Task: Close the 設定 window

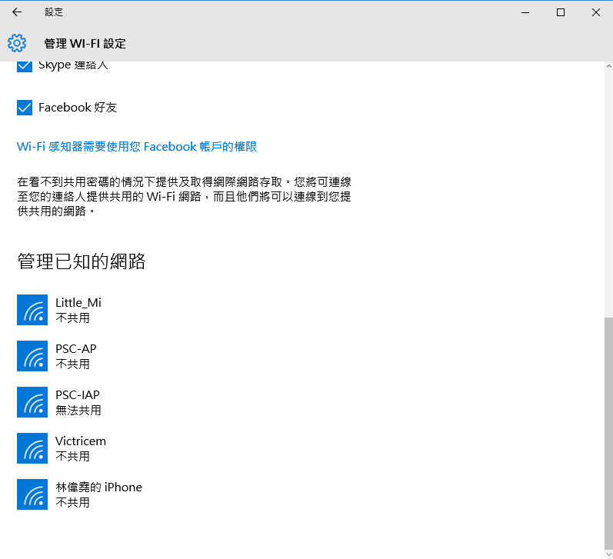Action: point(596,12)
